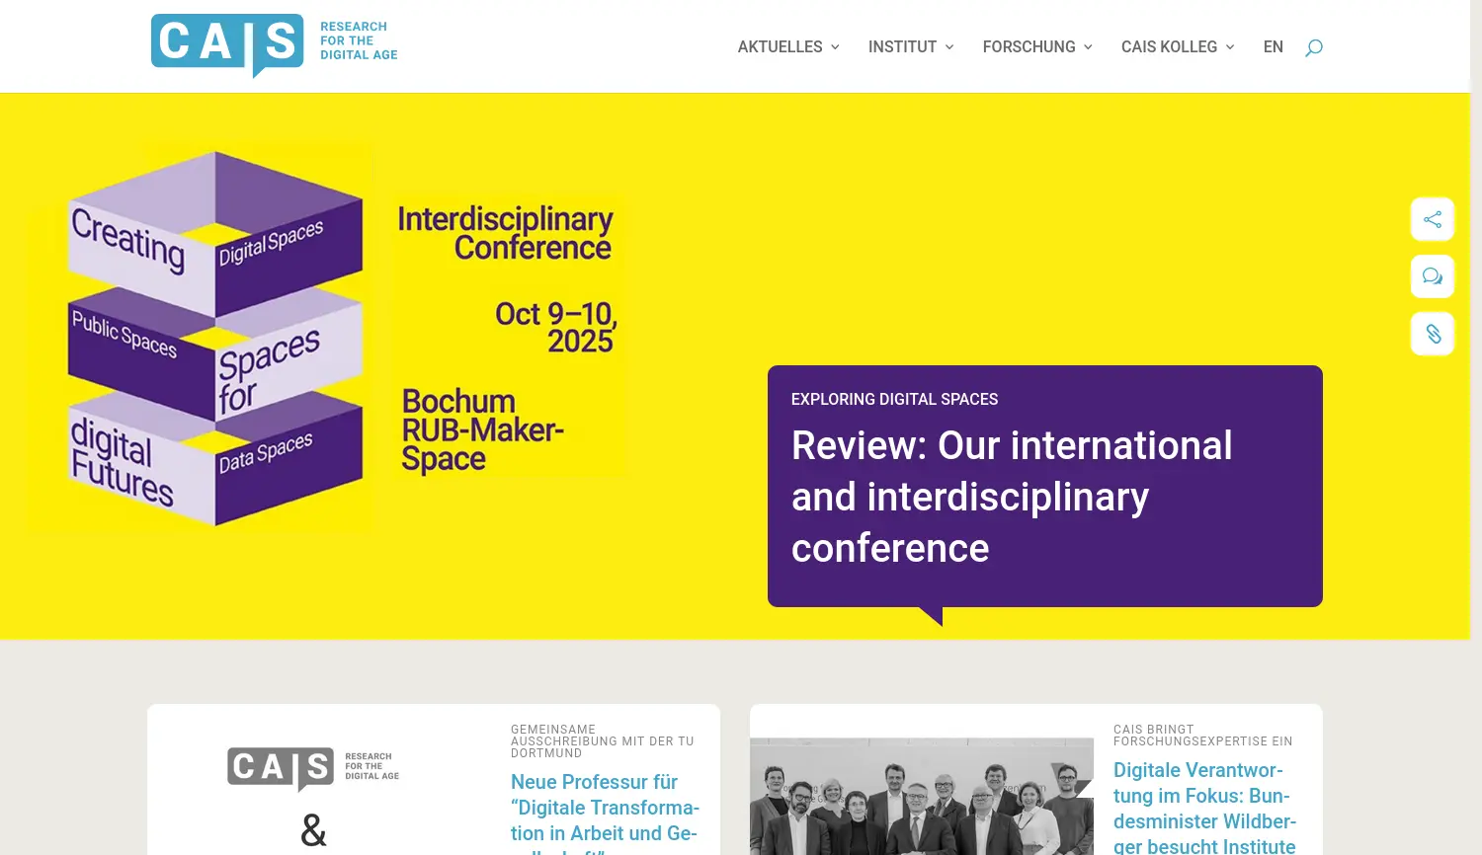
Task: Open the Forschung menu item
Action: pos(1029,47)
